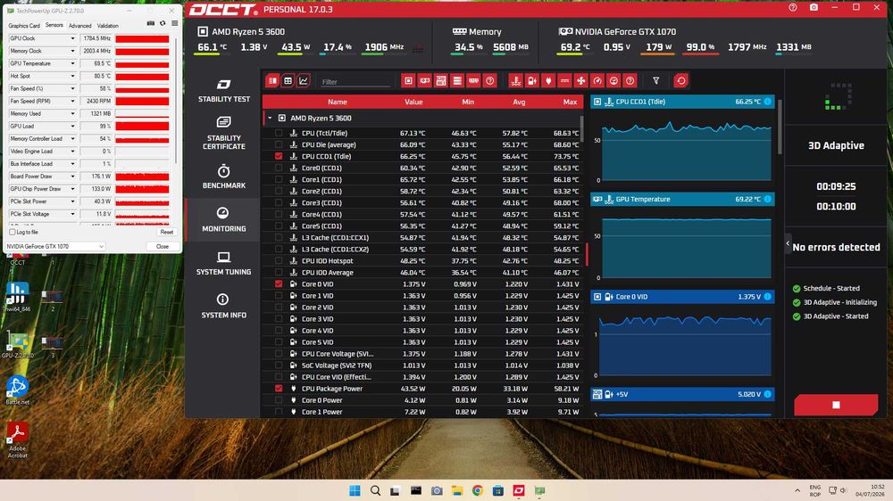Toggle the temperature sensor filter icon

pos(515,81)
